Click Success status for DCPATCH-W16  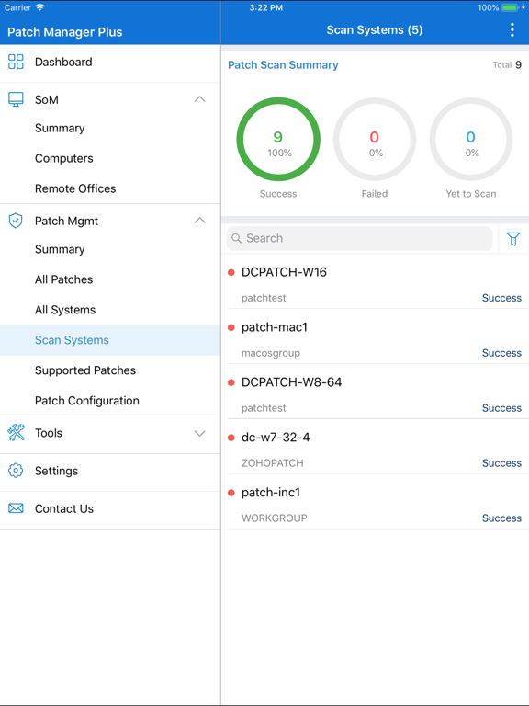pos(501,298)
